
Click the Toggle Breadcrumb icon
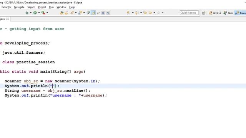(88, 13)
